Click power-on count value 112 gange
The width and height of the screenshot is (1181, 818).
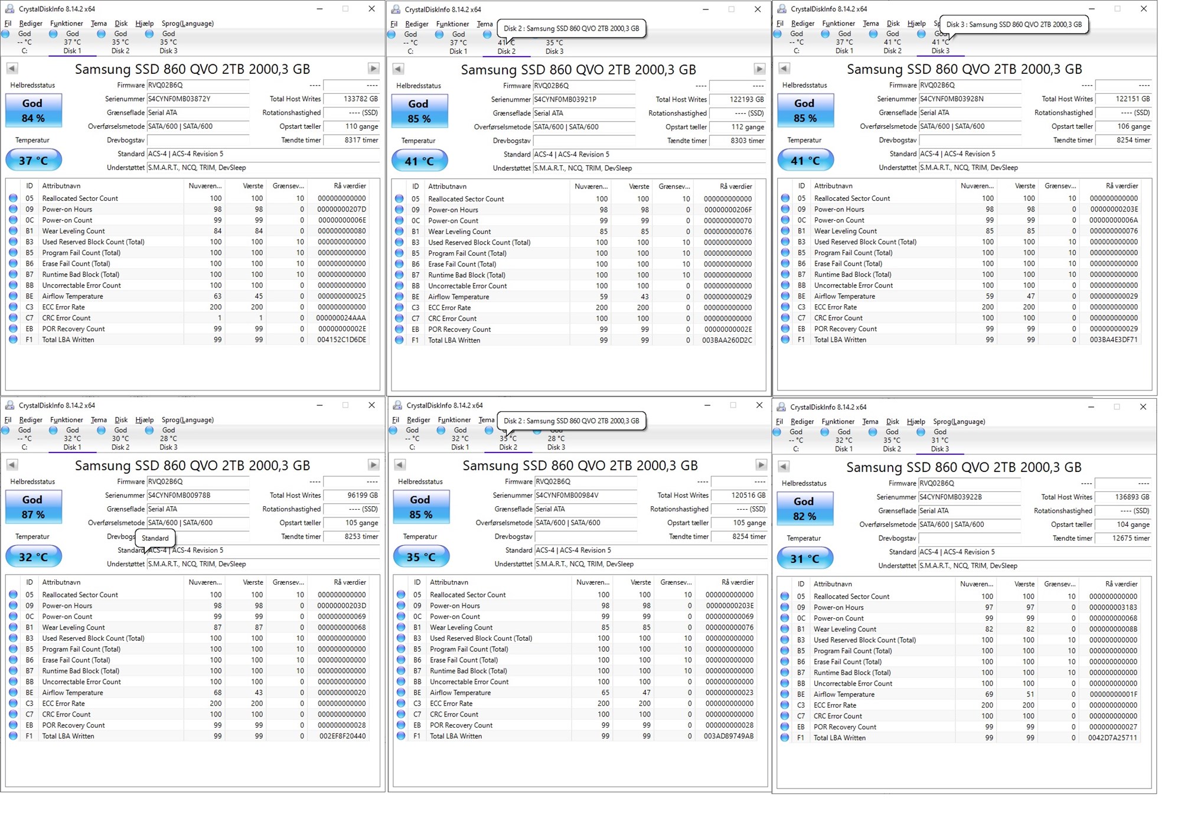coord(738,127)
